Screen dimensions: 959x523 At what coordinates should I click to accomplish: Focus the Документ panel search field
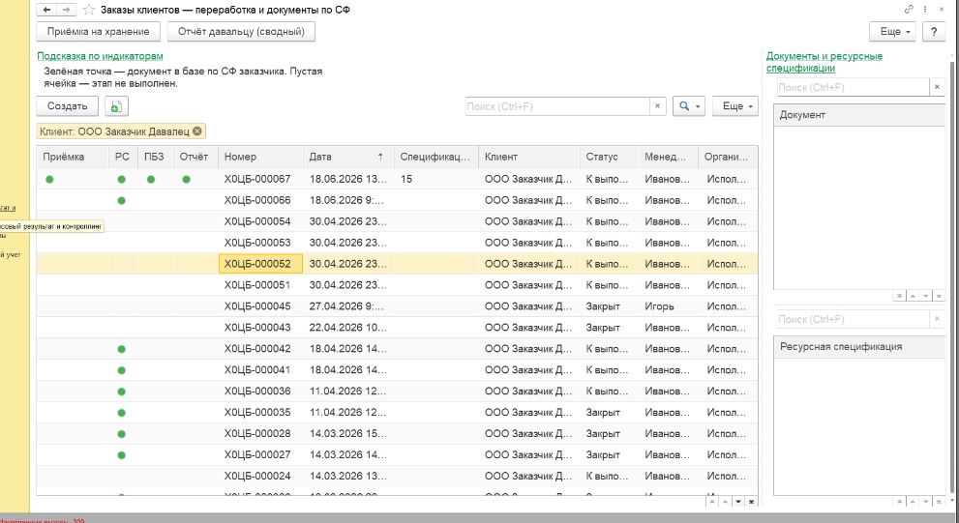854,87
